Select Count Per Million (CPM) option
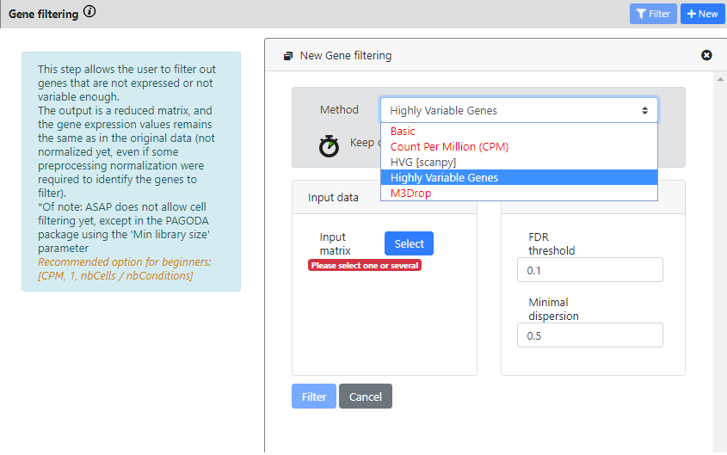This screenshot has width=727, height=455. click(449, 147)
